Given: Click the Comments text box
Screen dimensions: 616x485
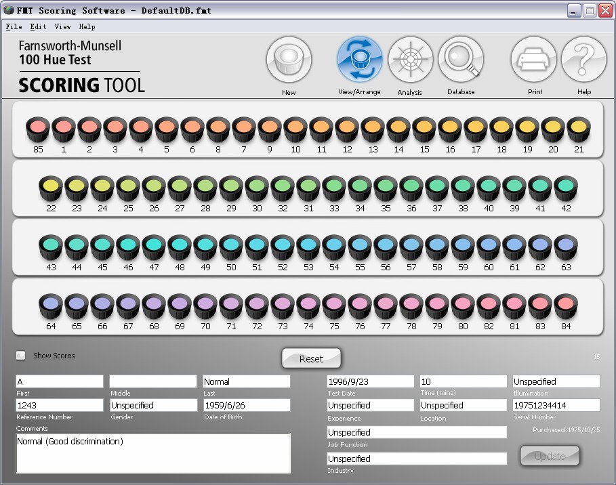Looking at the screenshot, I should pos(153,453).
